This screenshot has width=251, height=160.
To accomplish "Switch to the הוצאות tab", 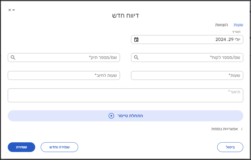I will (x=221, y=25).
